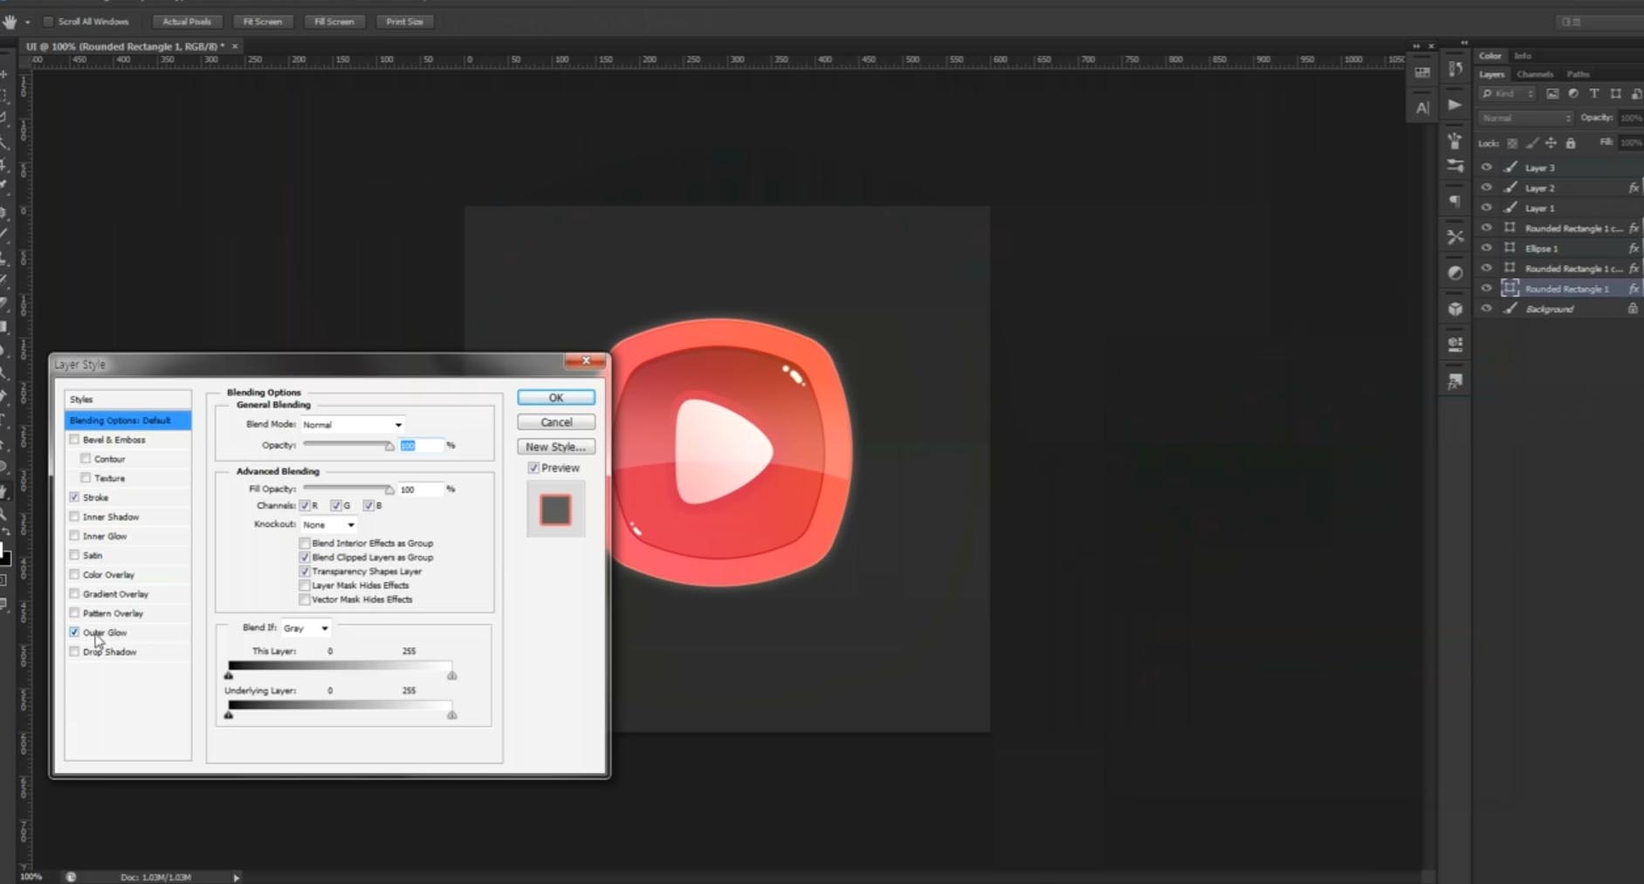Click the lock icon on Background layer

point(1633,309)
